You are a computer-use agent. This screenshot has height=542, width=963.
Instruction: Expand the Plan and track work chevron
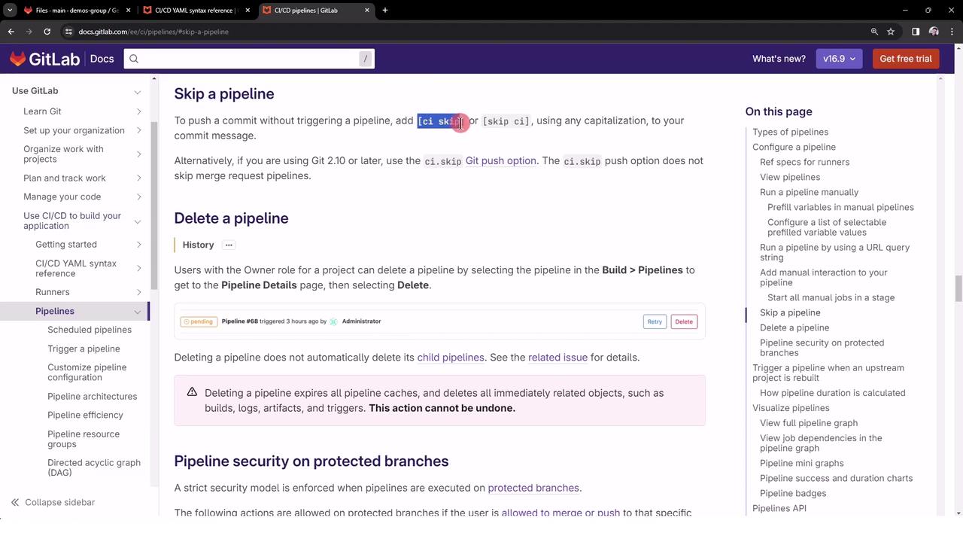[138, 178]
